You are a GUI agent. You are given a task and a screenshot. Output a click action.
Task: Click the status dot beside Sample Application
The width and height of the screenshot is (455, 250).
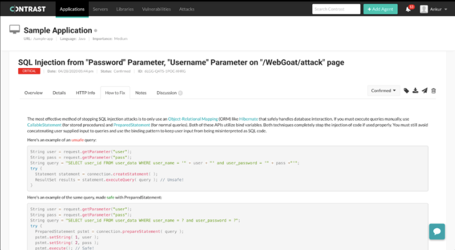[95, 30]
